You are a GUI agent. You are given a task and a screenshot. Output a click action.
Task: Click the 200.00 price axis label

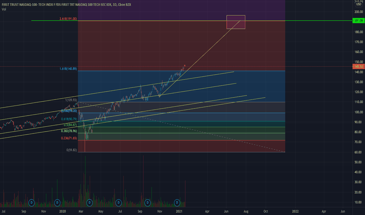click(x=358, y=12)
